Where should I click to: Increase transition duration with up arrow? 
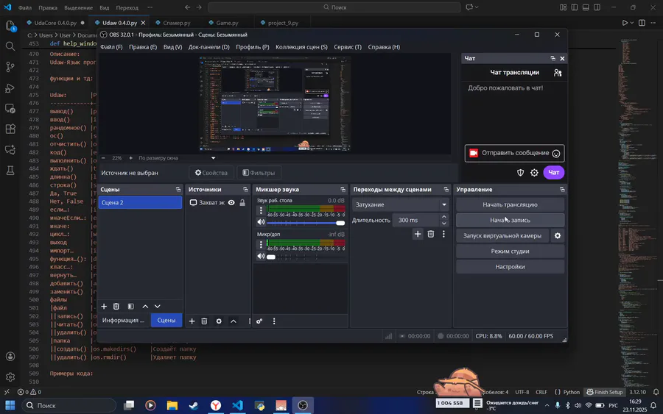(x=444, y=217)
